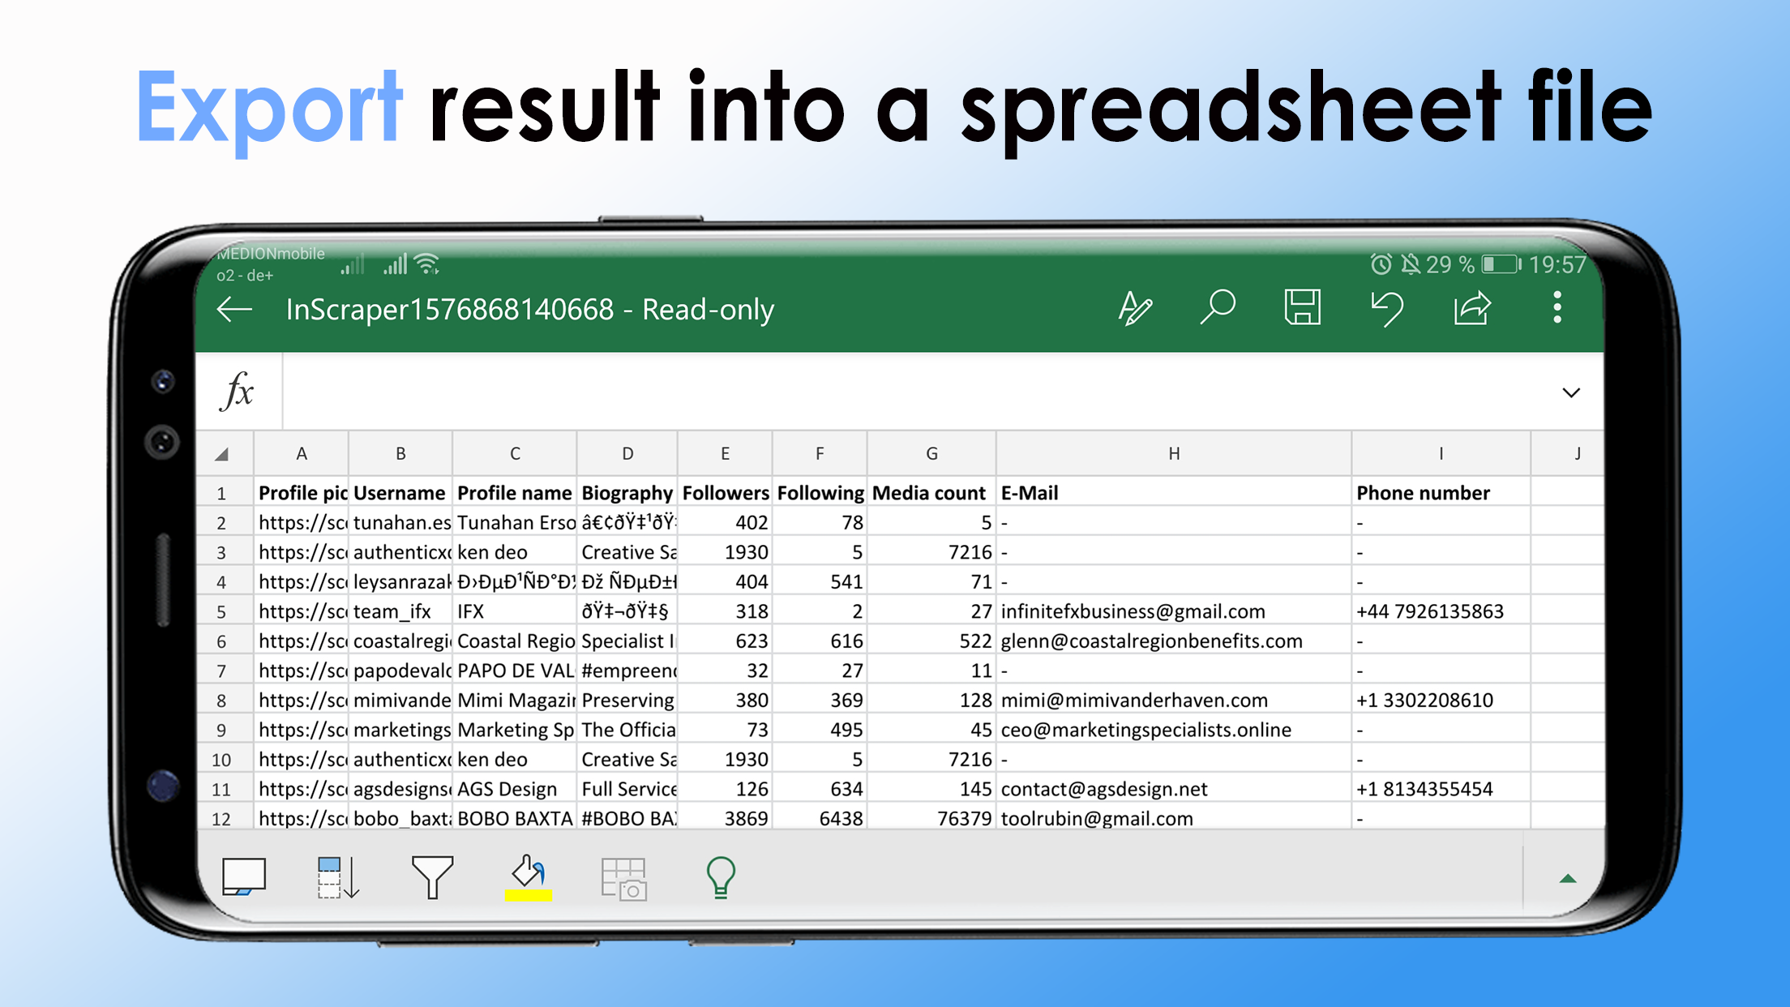
Task: Tap the fx function icon
Action: click(x=238, y=392)
